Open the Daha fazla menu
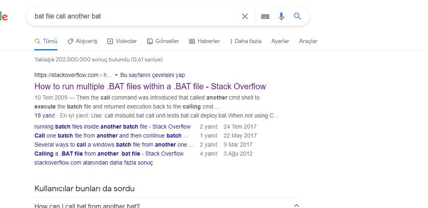Image resolution: width=428 pixels, height=208 pixels. click(246, 41)
